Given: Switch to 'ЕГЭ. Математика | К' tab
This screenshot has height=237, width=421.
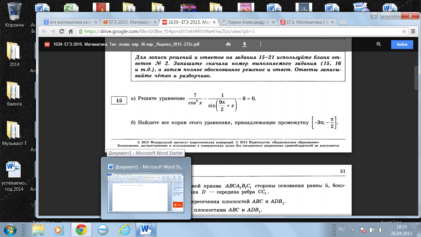Looking at the screenshot, I should [x=307, y=22].
